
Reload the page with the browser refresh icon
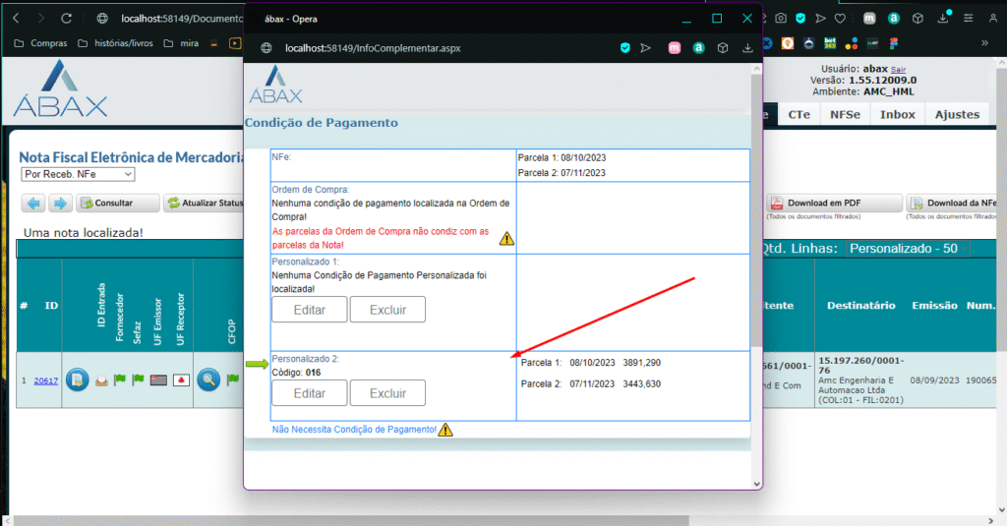click(66, 19)
